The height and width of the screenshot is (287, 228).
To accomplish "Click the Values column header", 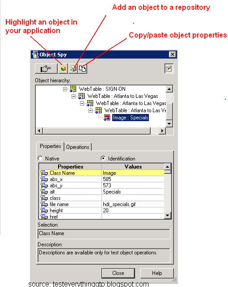I will pos(133,167).
